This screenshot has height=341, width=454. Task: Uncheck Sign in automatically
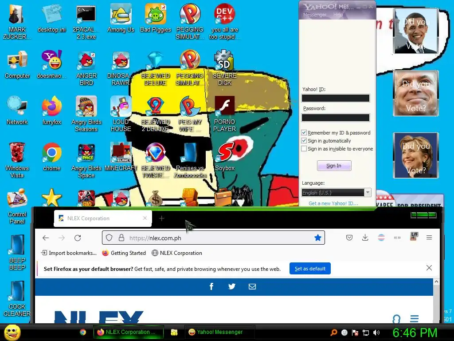(304, 141)
